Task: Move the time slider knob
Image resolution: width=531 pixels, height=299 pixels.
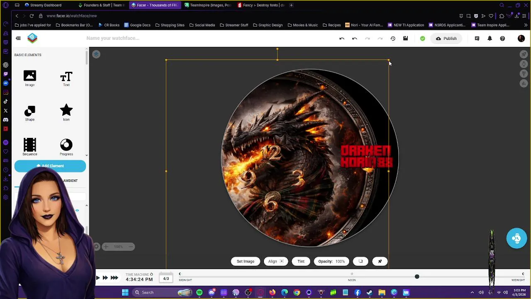Action: click(417, 277)
